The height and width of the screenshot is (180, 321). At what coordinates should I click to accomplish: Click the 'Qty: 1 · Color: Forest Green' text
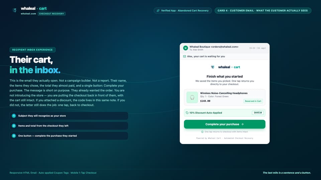pos(214,97)
